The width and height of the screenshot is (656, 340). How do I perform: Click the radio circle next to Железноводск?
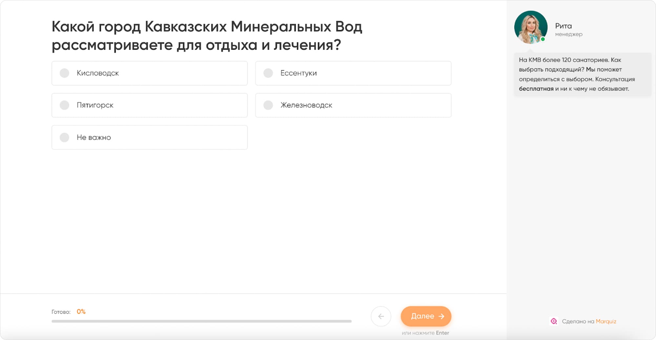[268, 105]
